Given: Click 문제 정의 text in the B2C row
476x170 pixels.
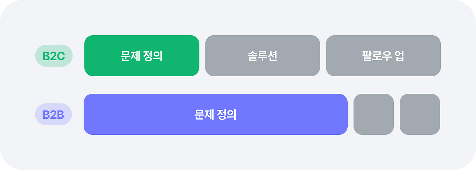Looking at the screenshot, I should (142, 56).
